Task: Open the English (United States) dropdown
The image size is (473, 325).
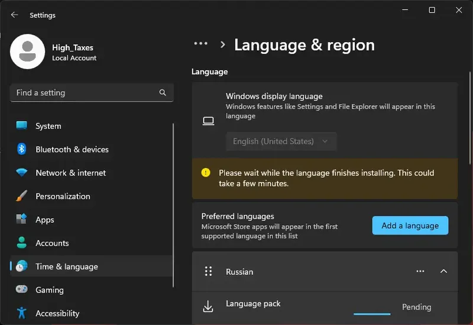Action: [281, 141]
